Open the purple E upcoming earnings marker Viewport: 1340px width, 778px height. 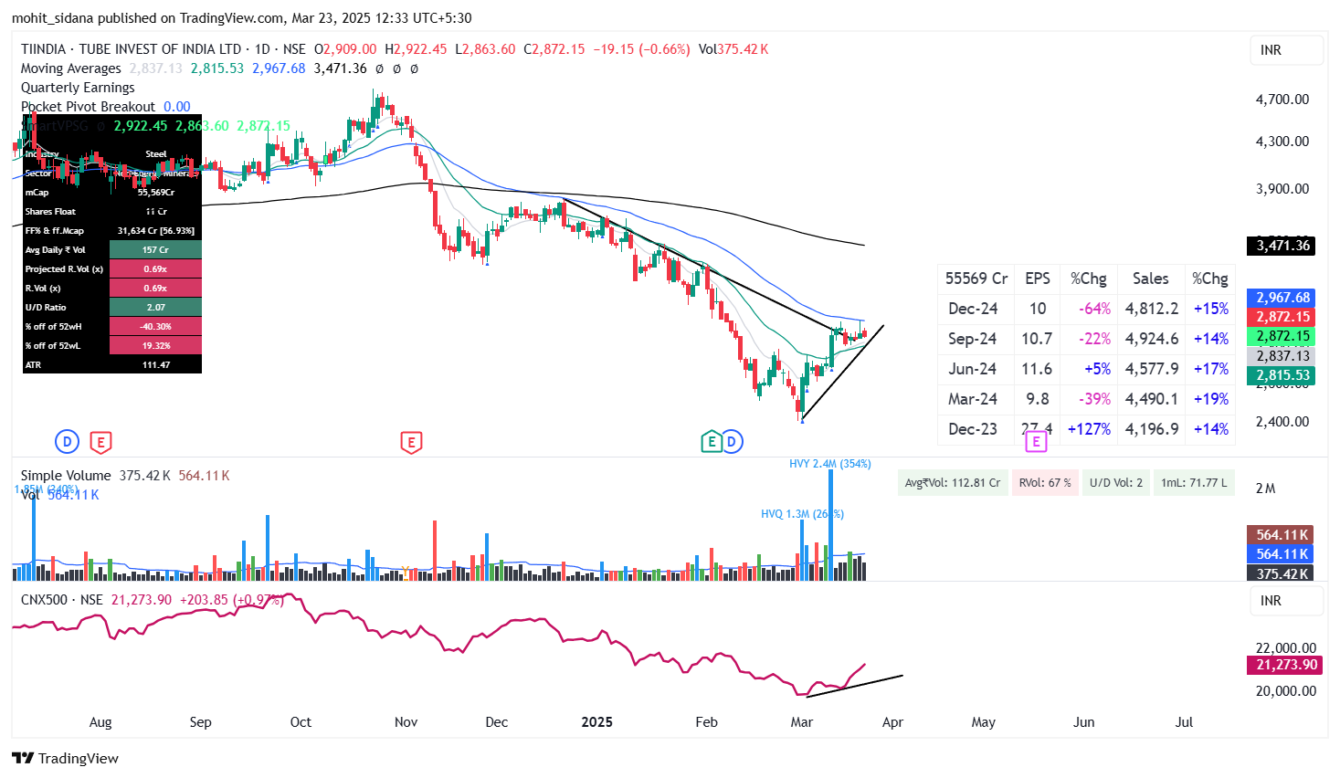1035,442
